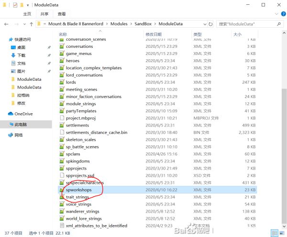Click the Up one level arrow

pyautogui.click(x=30, y=23)
